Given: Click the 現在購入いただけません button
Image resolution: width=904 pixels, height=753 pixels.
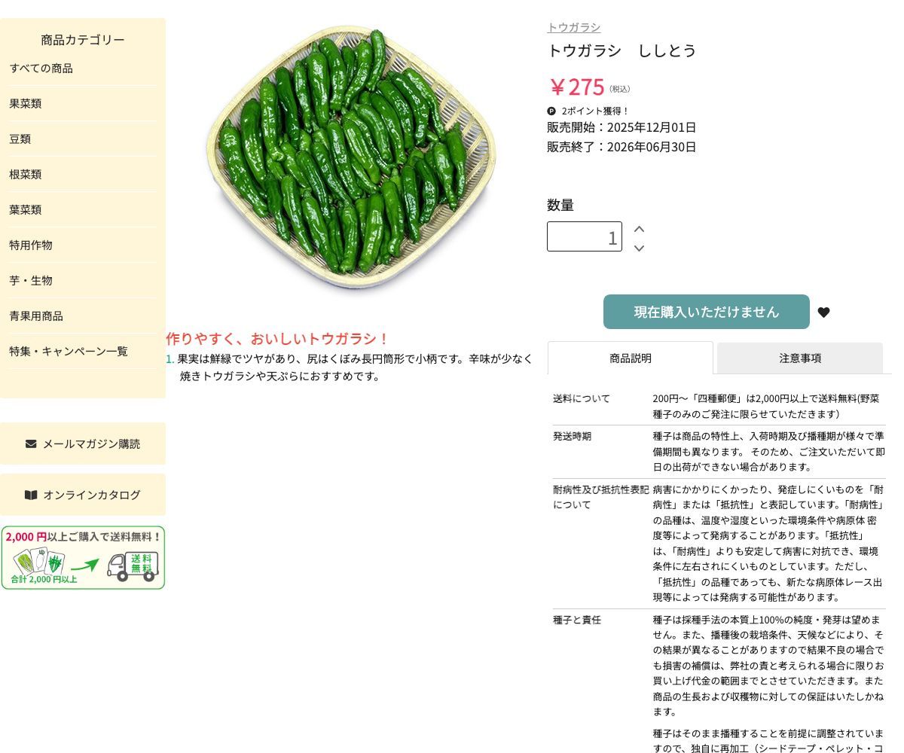Looking at the screenshot, I should pos(707,312).
